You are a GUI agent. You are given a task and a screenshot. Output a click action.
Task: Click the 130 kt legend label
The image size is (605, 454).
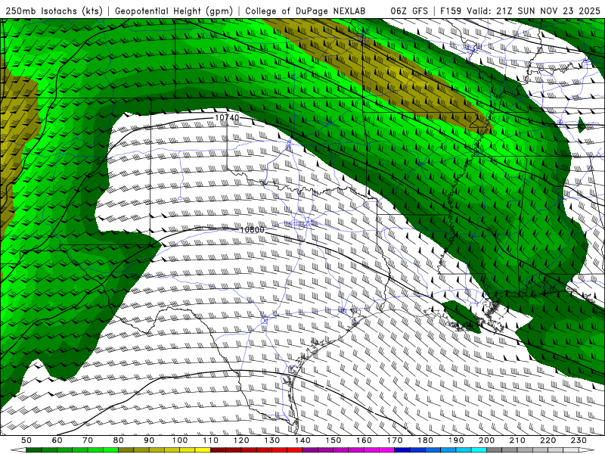coord(272,440)
